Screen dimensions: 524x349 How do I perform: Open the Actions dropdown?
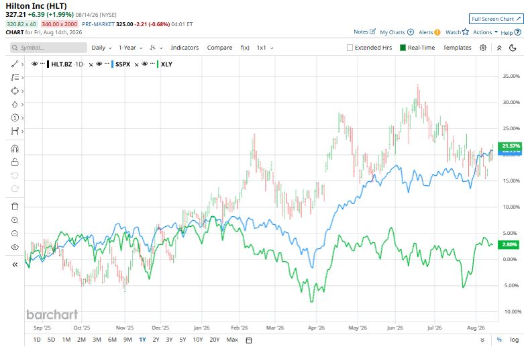click(485, 32)
